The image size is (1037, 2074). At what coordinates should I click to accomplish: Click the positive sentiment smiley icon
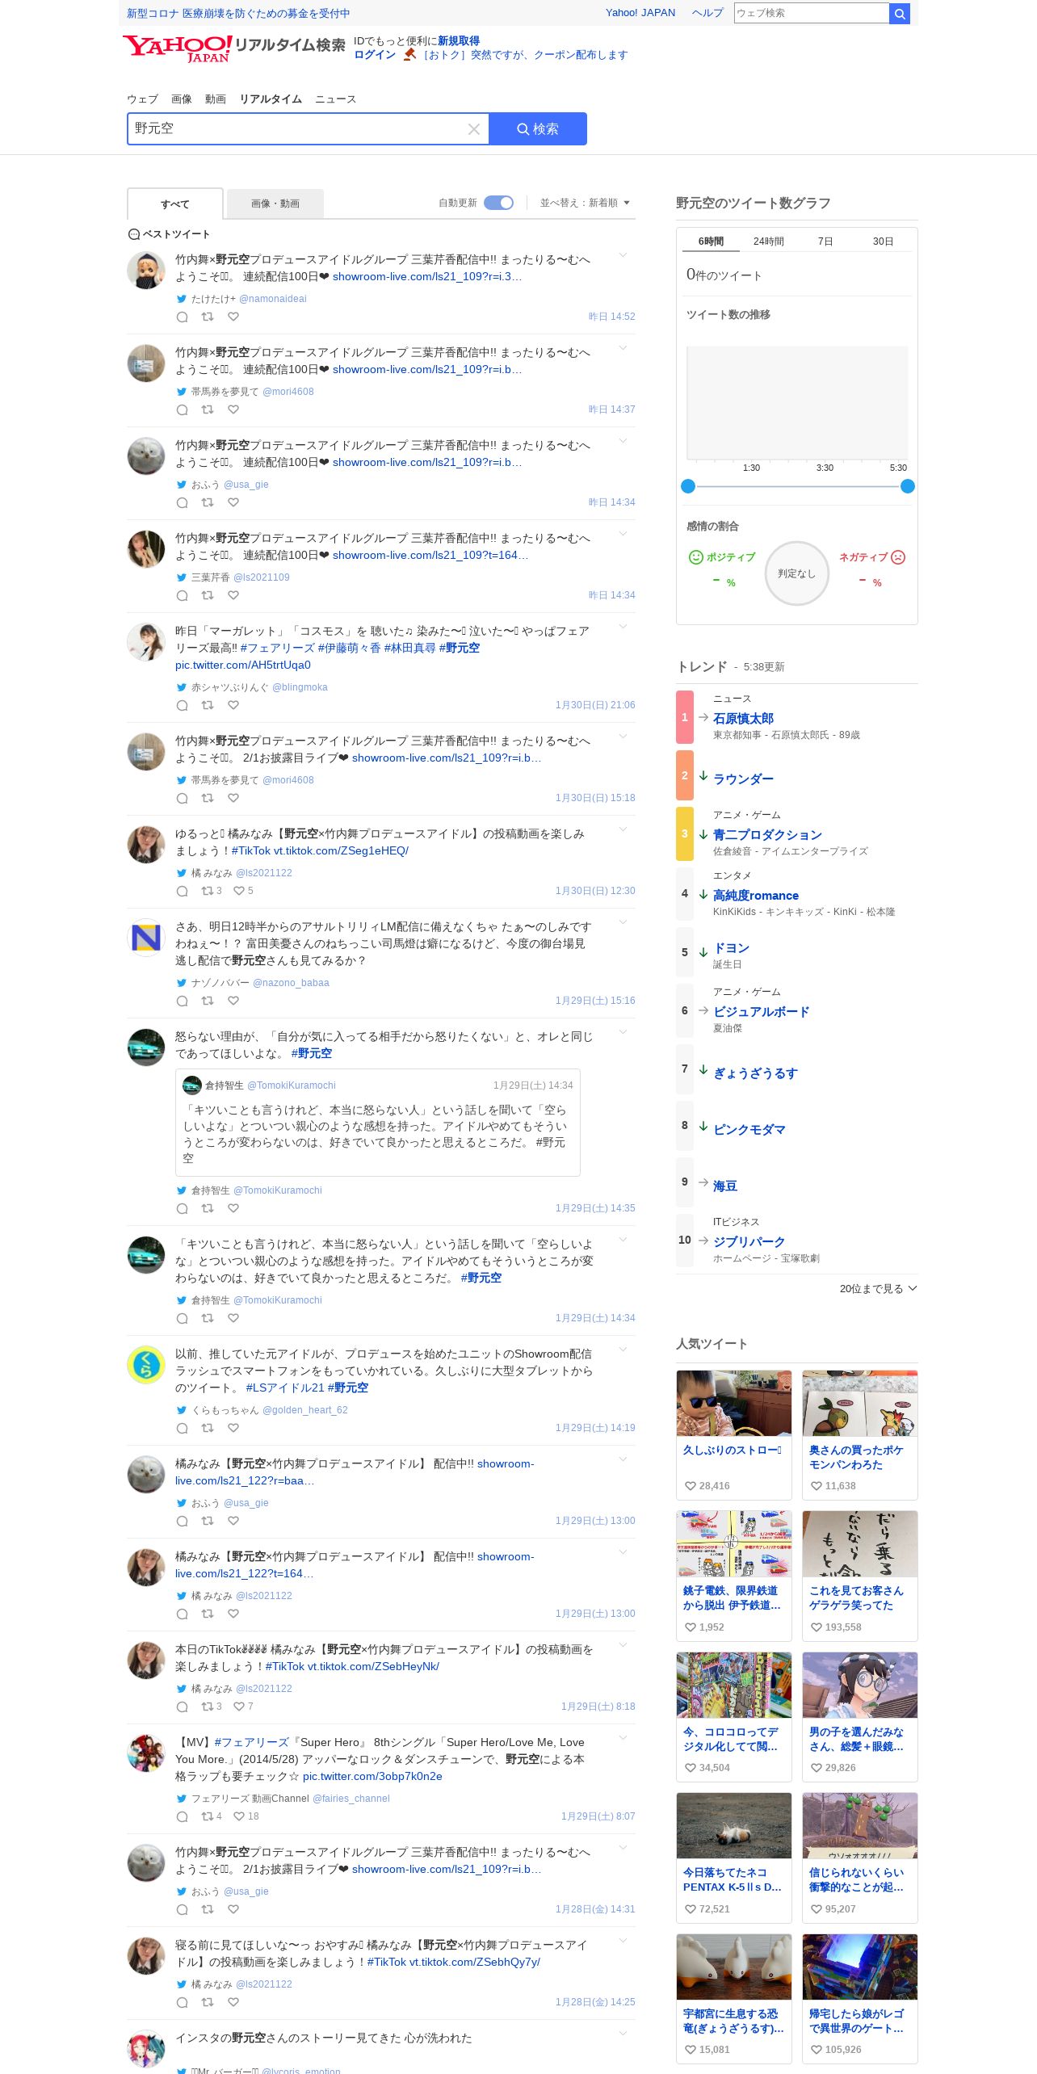(x=695, y=557)
